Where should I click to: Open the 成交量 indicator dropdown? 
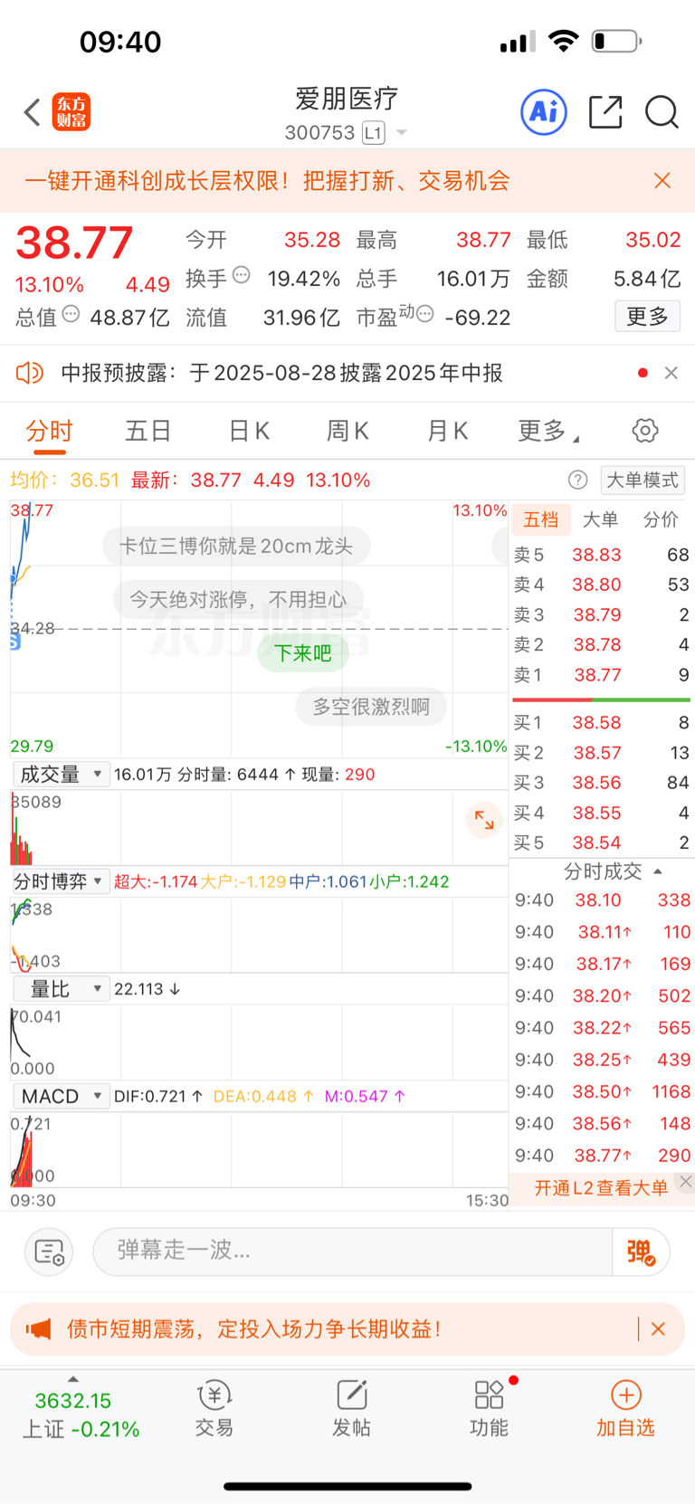coord(61,775)
